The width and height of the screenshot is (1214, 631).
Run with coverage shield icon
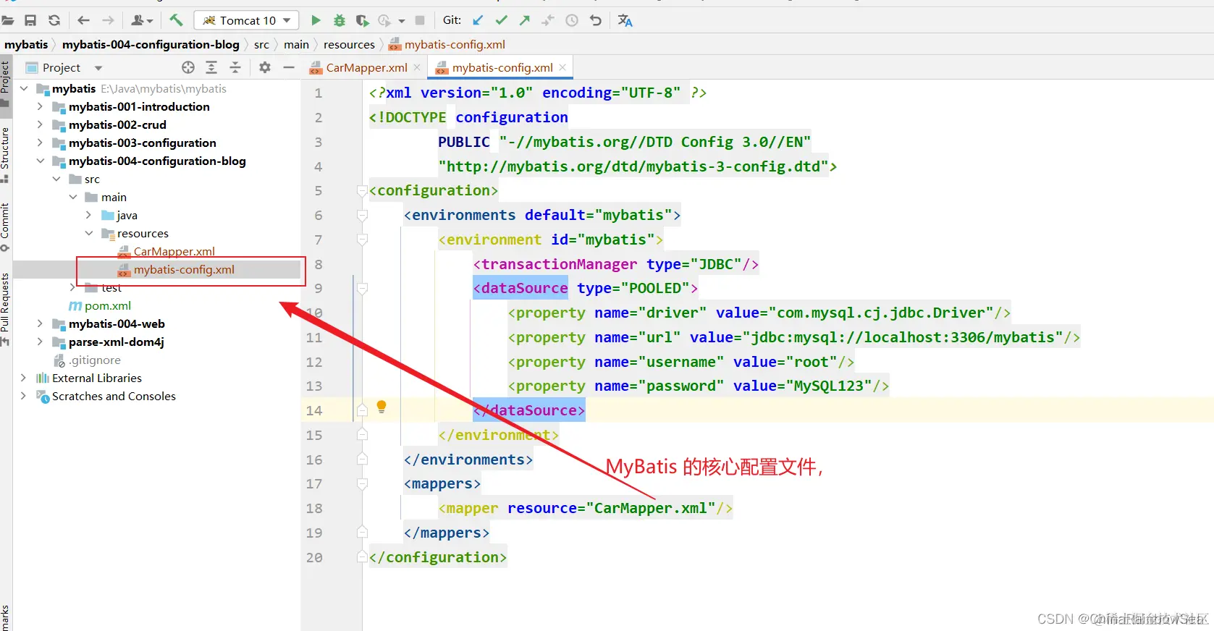tap(363, 20)
